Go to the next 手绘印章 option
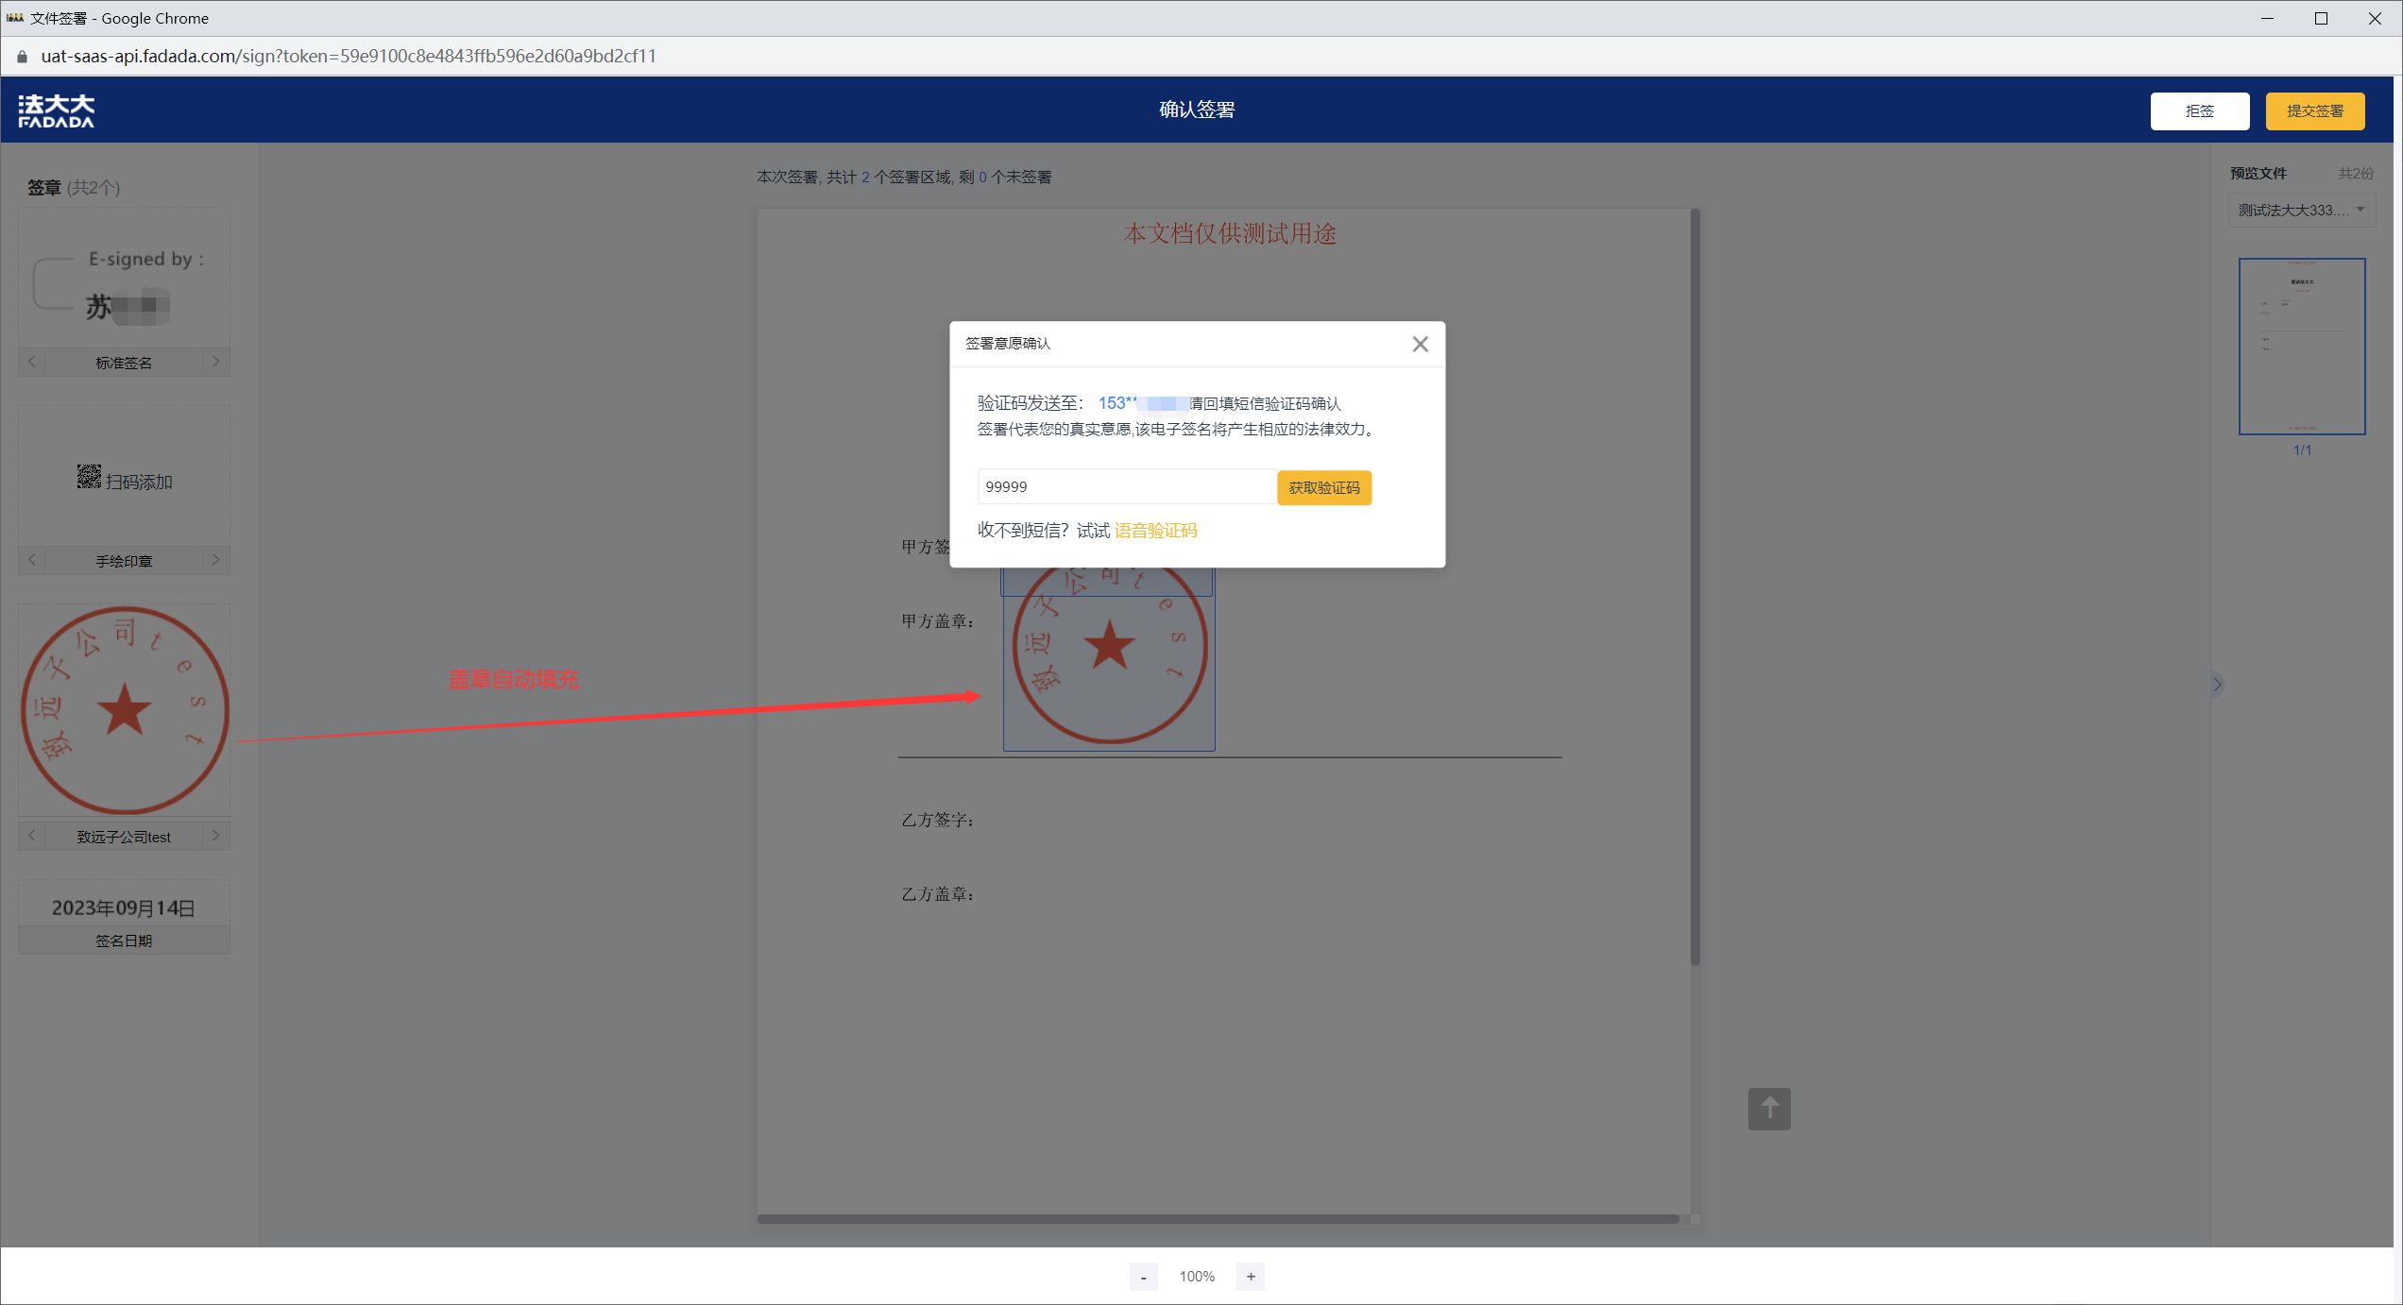 click(215, 560)
